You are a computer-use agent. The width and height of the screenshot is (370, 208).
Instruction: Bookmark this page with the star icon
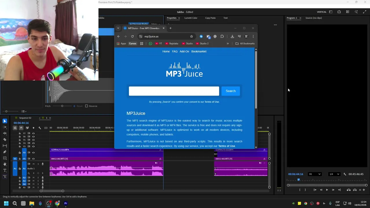click(191, 36)
